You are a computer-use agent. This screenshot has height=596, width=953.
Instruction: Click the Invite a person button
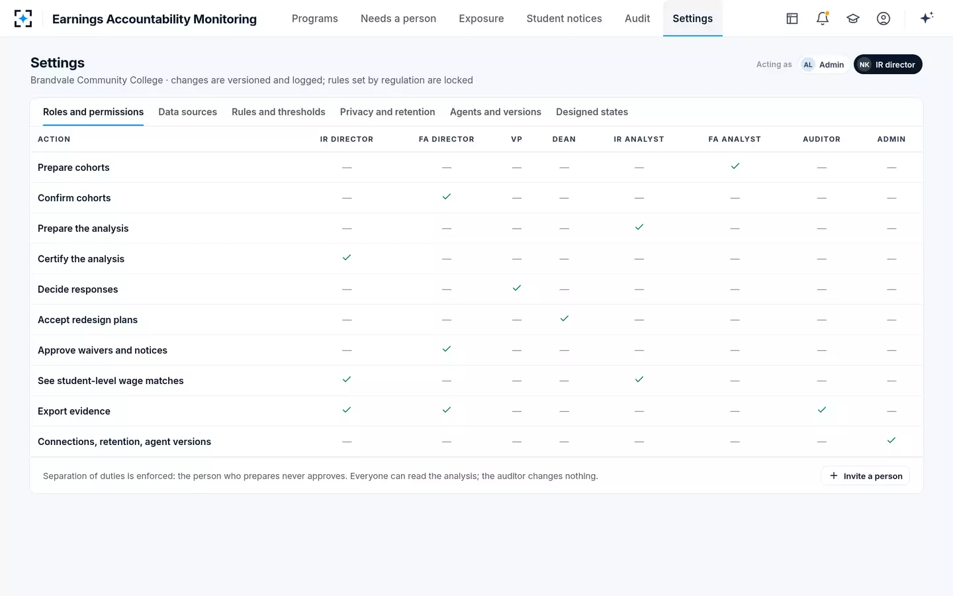(866, 475)
